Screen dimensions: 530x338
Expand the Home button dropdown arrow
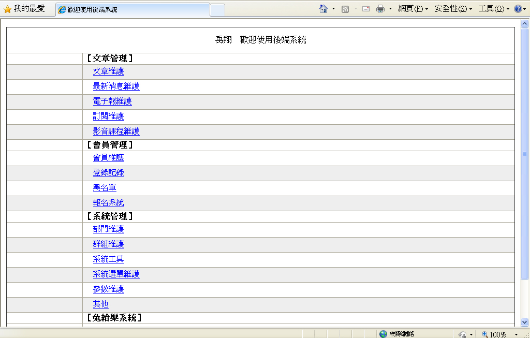coord(333,9)
